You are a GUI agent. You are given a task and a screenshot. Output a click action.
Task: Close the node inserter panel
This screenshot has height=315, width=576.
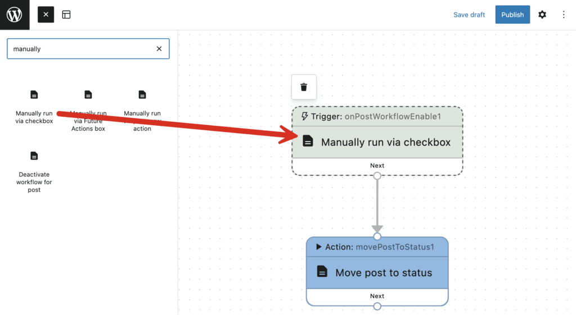pyautogui.click(x=46, y=15)
